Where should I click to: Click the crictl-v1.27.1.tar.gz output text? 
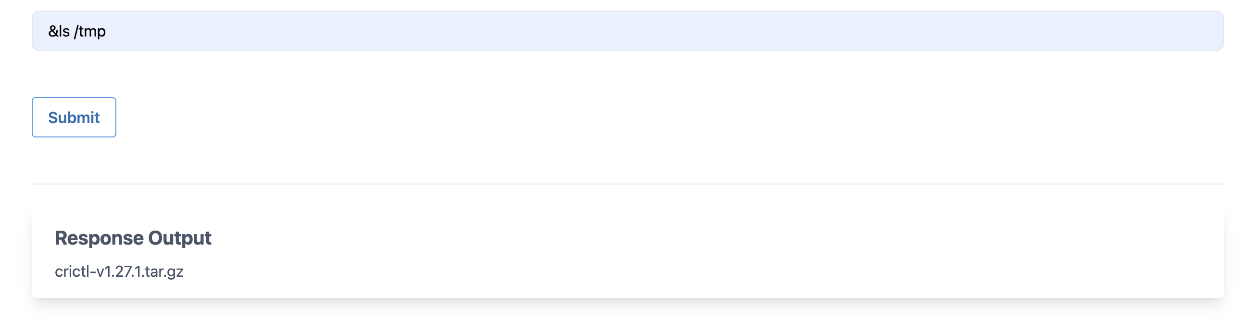pyautogui.click(x=119, y=272)
